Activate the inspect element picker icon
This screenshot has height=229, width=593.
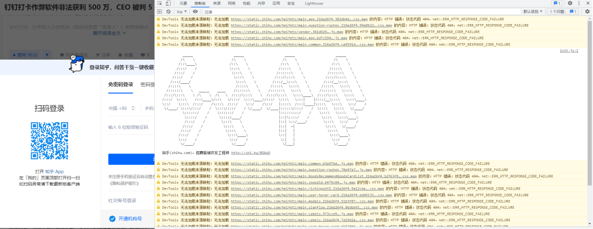point(160,3)
